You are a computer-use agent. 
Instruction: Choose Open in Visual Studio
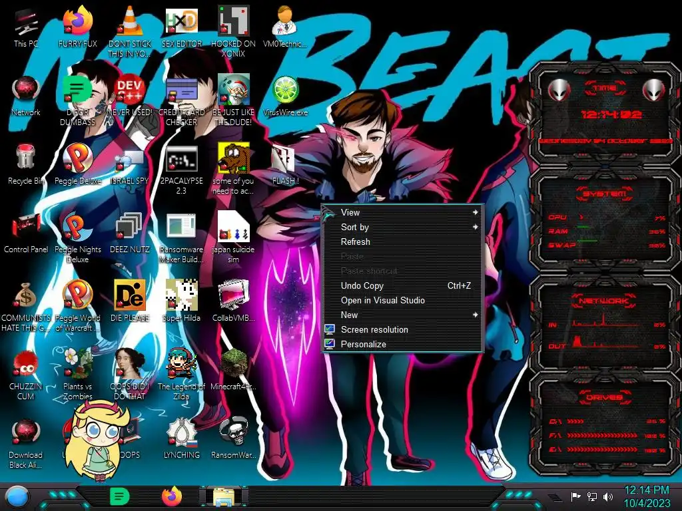(403, 300)
